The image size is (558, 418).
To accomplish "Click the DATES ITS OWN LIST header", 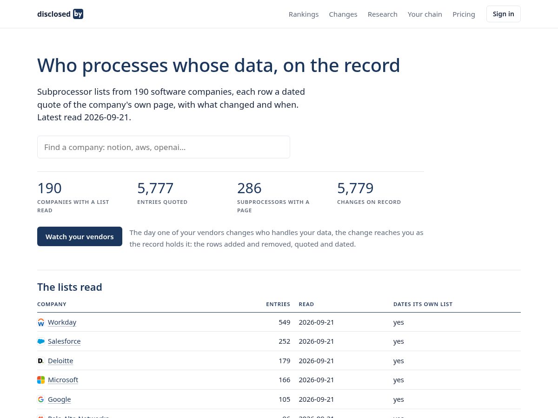I will (x=423, y=304).
